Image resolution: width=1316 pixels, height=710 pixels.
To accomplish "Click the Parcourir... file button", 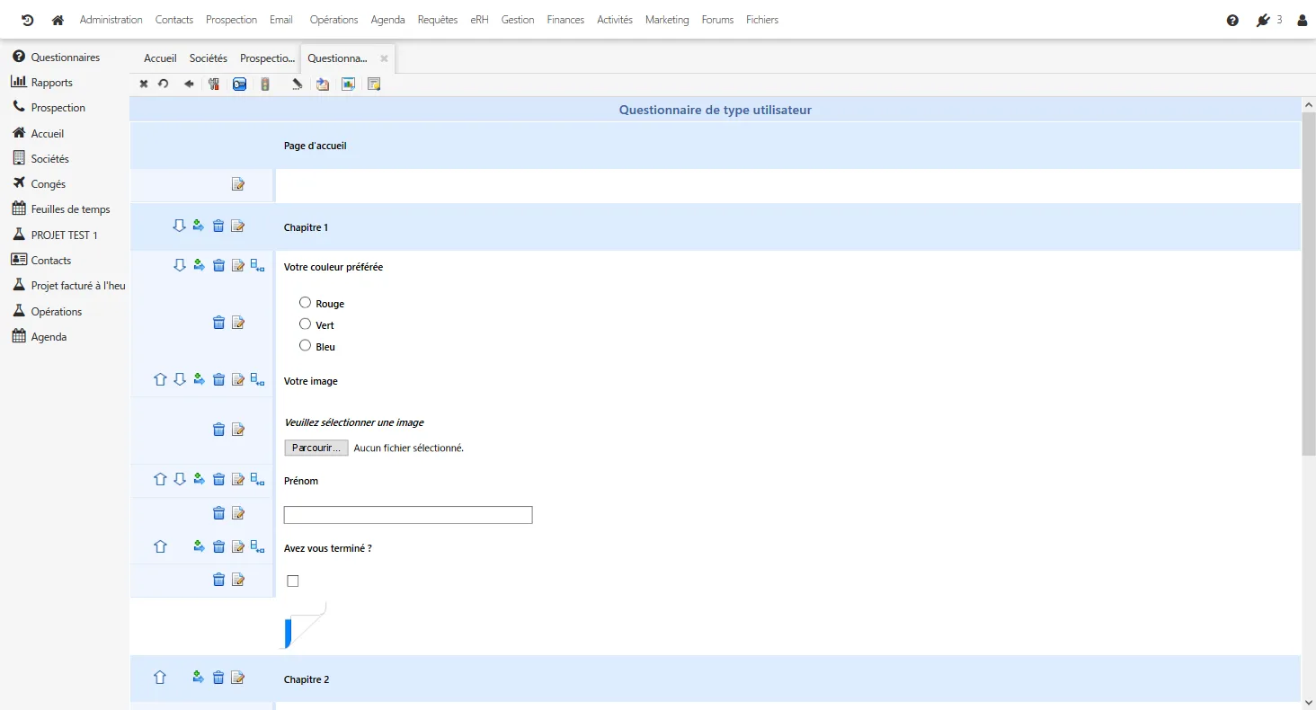I will tap(316, 448).
